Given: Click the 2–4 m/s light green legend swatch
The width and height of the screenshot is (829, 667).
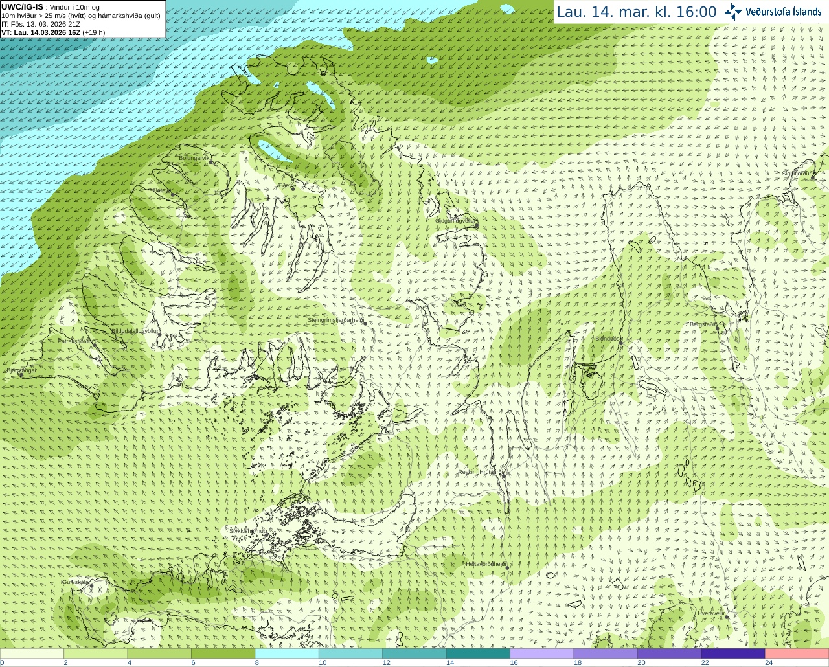Looking at the screenshot, I should [95, 653].
